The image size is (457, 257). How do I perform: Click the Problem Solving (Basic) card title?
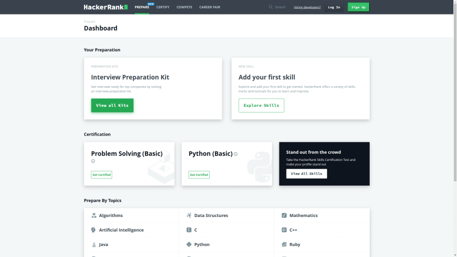[x=127, y=154]
